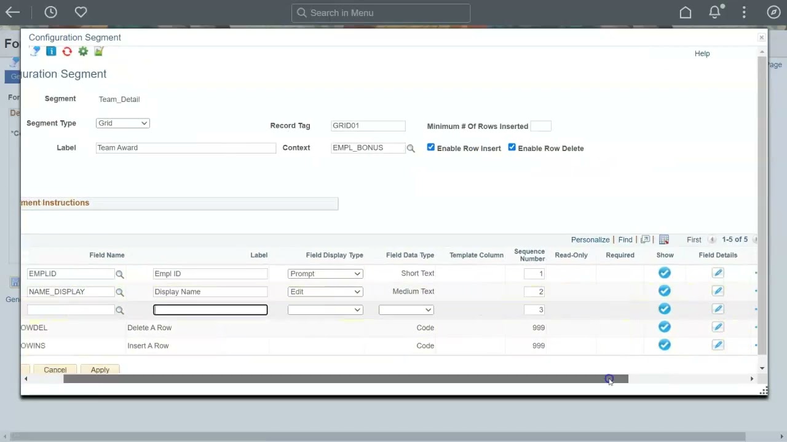Uncheck Enable Row Delete
This screenshot has width=787, height=442.
pos(512,147)
